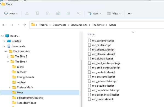
Task: Open the View layout dropdown
Action: (x=114, y=14)
